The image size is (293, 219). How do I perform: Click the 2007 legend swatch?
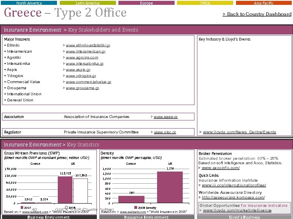click(x=22, y=208)
